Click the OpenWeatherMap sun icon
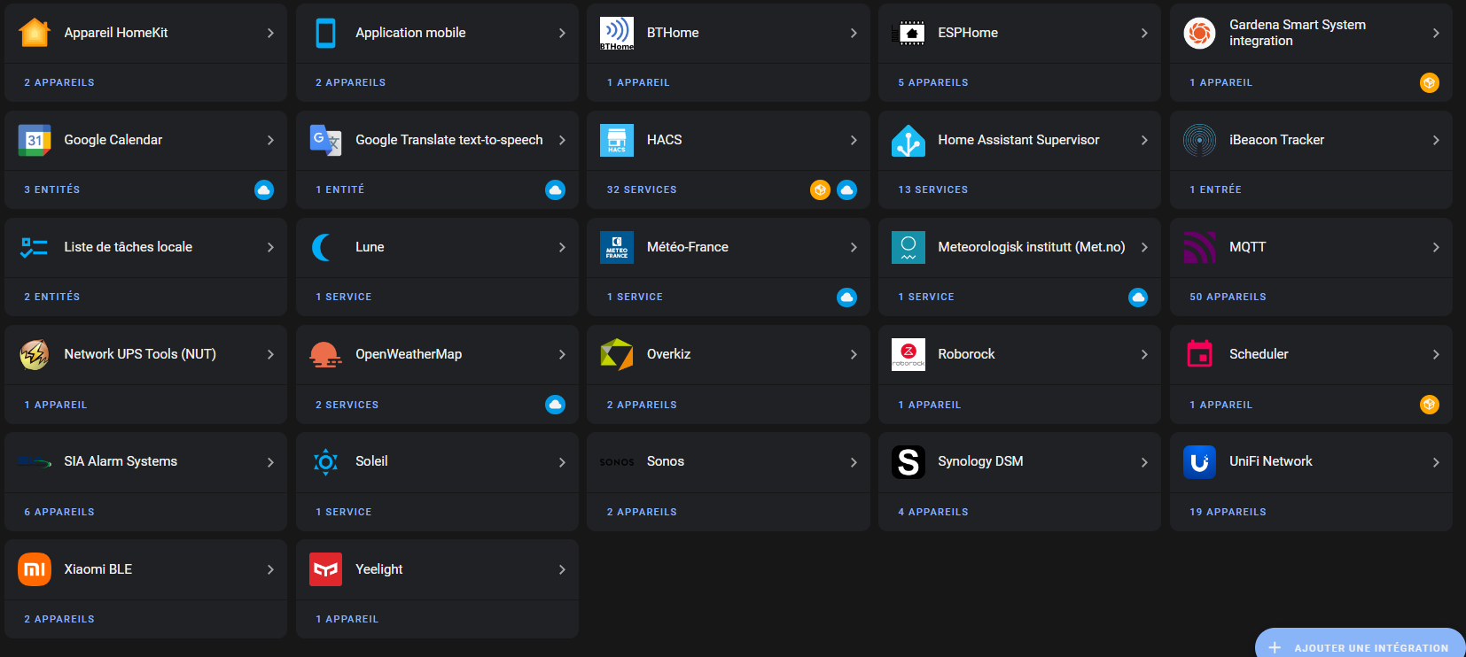This screenshot has height=657, width=1466. (x=326, y=354)
